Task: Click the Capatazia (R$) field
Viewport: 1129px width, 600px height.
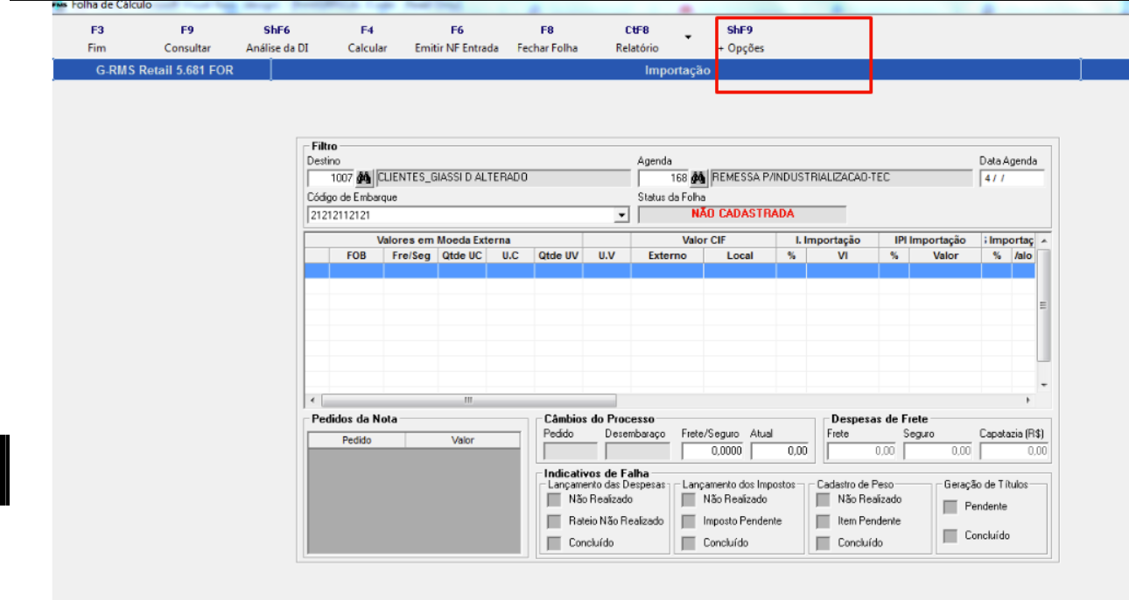Action: [1015, 451]
